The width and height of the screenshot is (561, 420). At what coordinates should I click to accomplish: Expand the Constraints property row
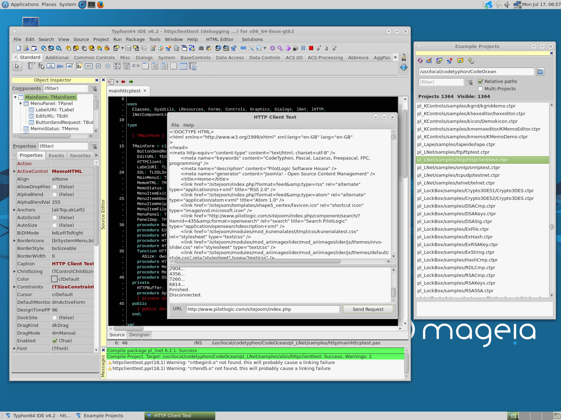tap(14, 287)
